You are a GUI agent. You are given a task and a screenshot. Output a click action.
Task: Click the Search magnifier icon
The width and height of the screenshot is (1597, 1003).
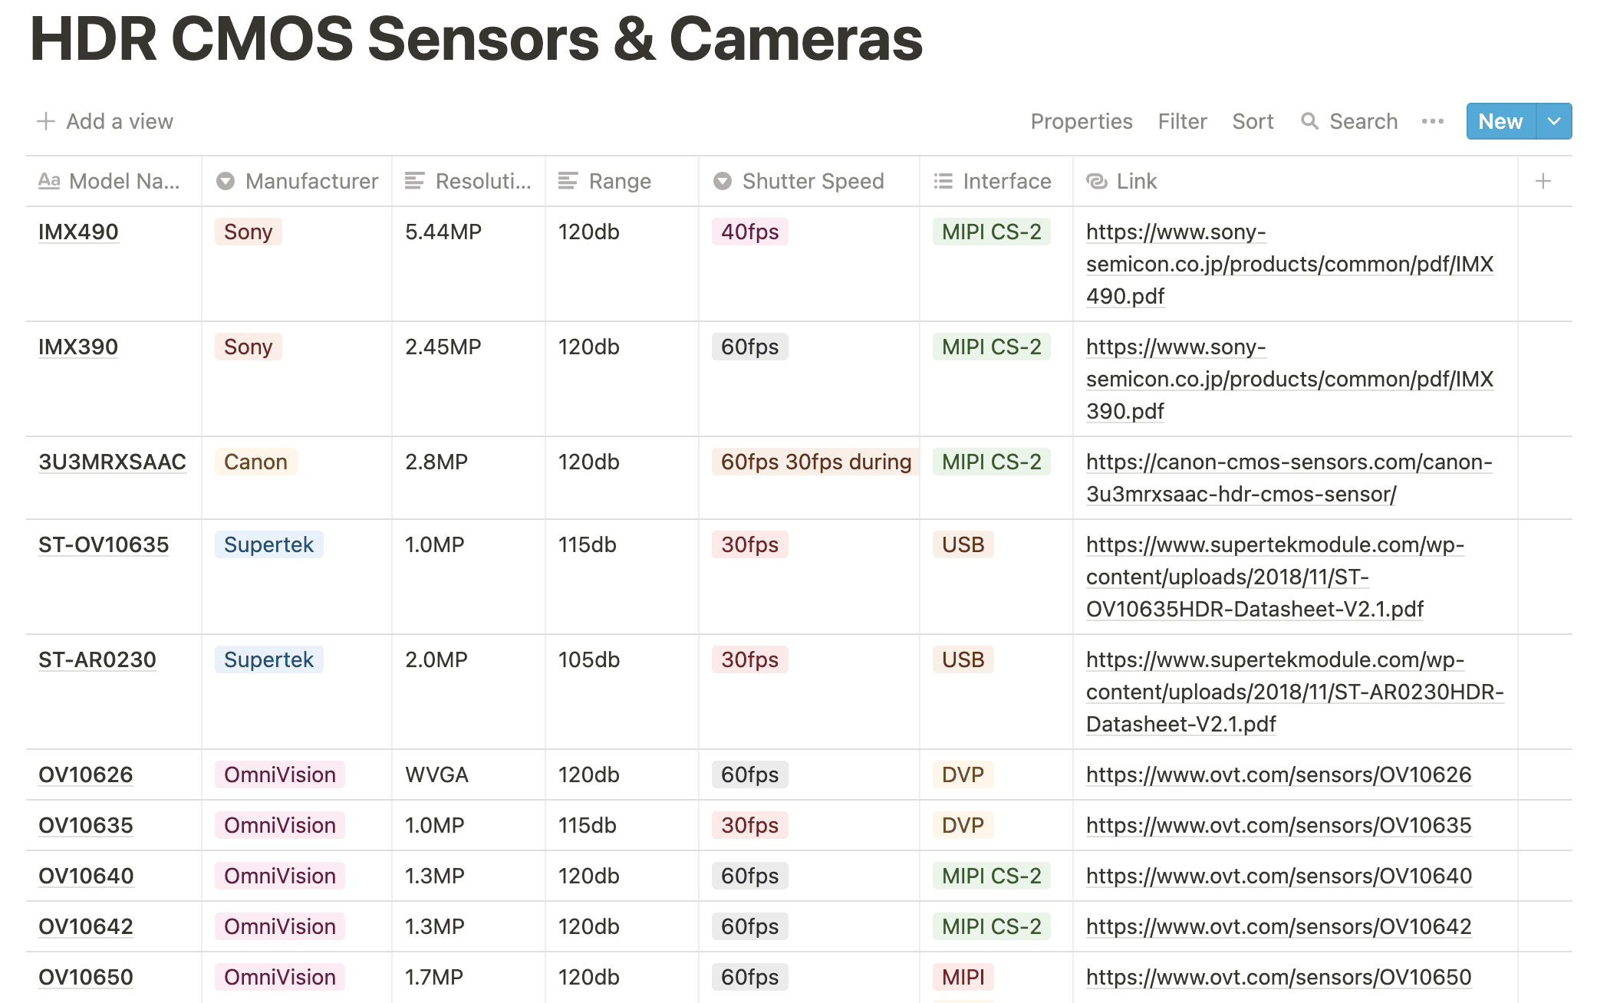pos(1309,121)
